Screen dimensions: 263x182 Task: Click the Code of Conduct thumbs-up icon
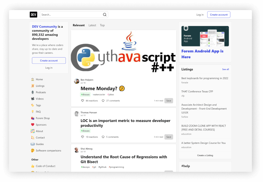point(33,166)
